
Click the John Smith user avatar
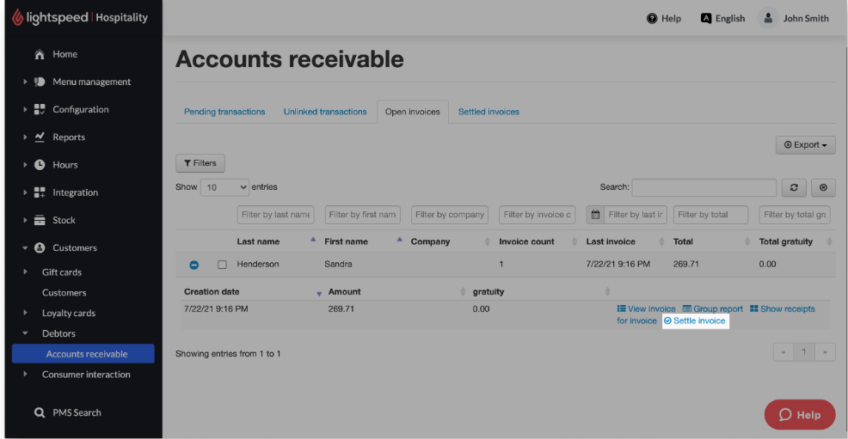click(x=768, y=18)
